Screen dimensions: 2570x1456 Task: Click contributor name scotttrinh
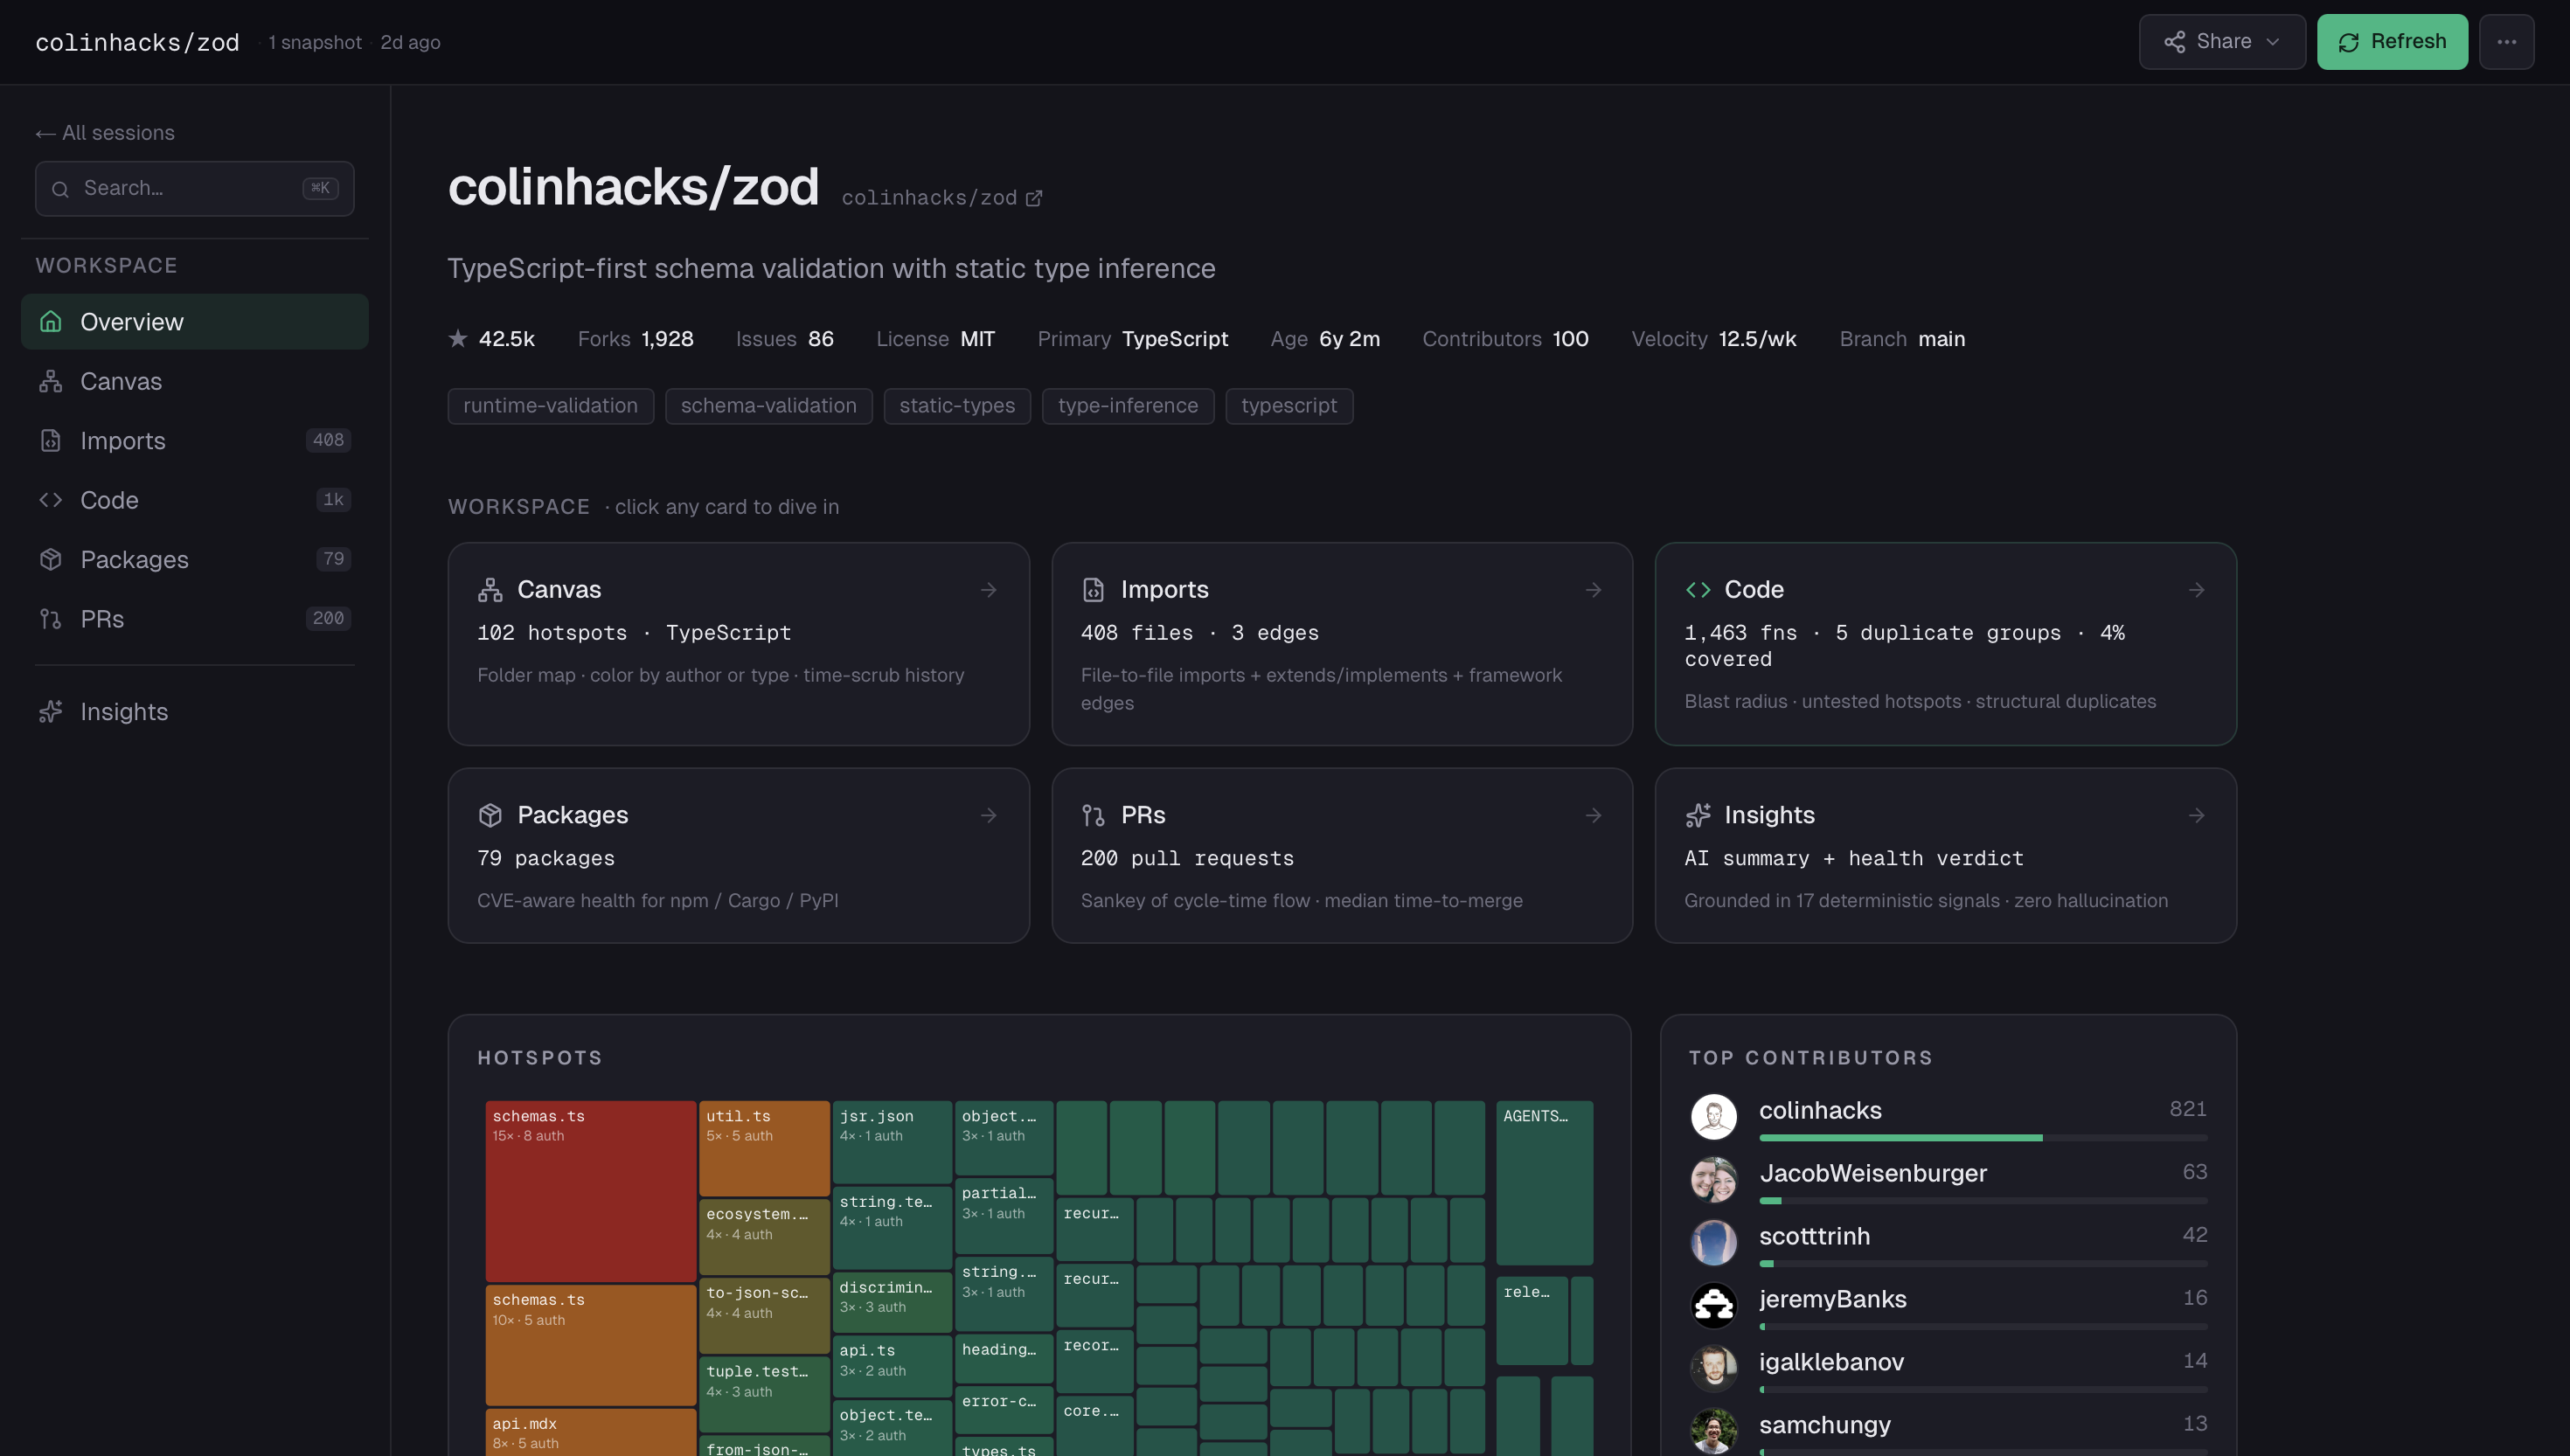[1814, 1237]
